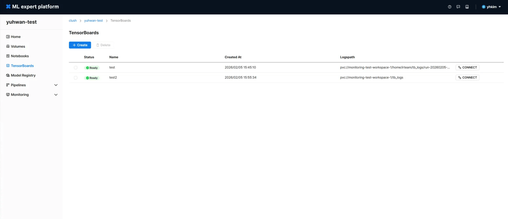This screenshot has width=508, height=219.
Task: Click the yuhwan-test sidebar project title
Action: click(22, 22)
